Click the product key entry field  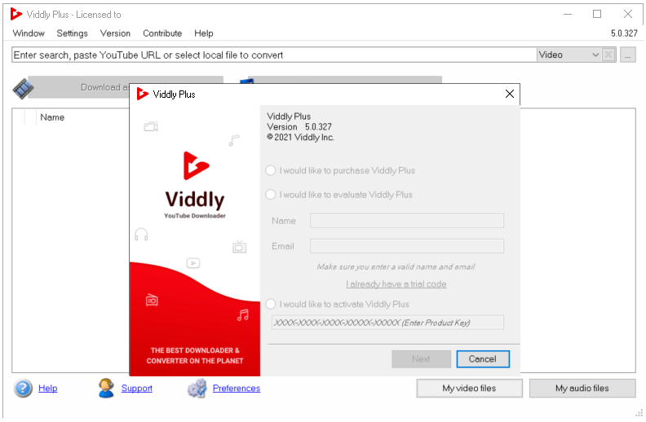pos(387,323)
